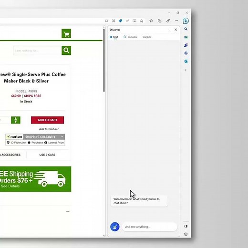This screenshot has width=248, height=248.
Task: Open the USE & CARE tab
Action: [47, 155]
